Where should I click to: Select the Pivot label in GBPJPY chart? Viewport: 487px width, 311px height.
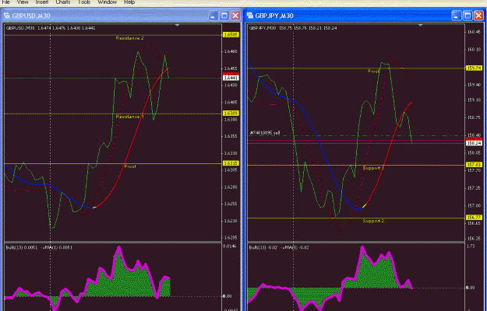(374, 72)
